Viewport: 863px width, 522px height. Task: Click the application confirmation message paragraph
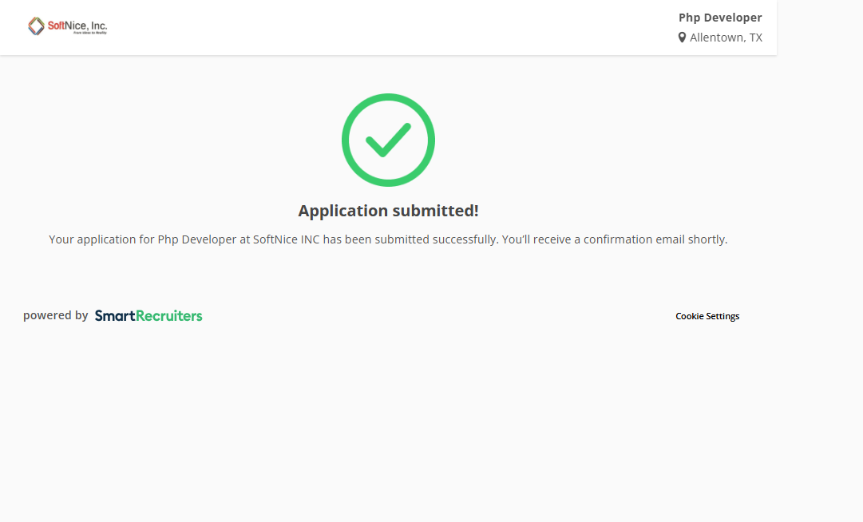coord(388,239)
